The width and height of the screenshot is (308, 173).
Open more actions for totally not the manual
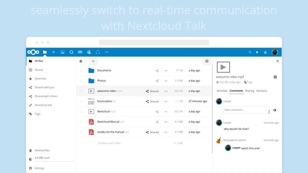click(x=166, y=132)
